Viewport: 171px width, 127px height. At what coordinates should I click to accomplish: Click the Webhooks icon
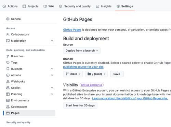[8, 82]
